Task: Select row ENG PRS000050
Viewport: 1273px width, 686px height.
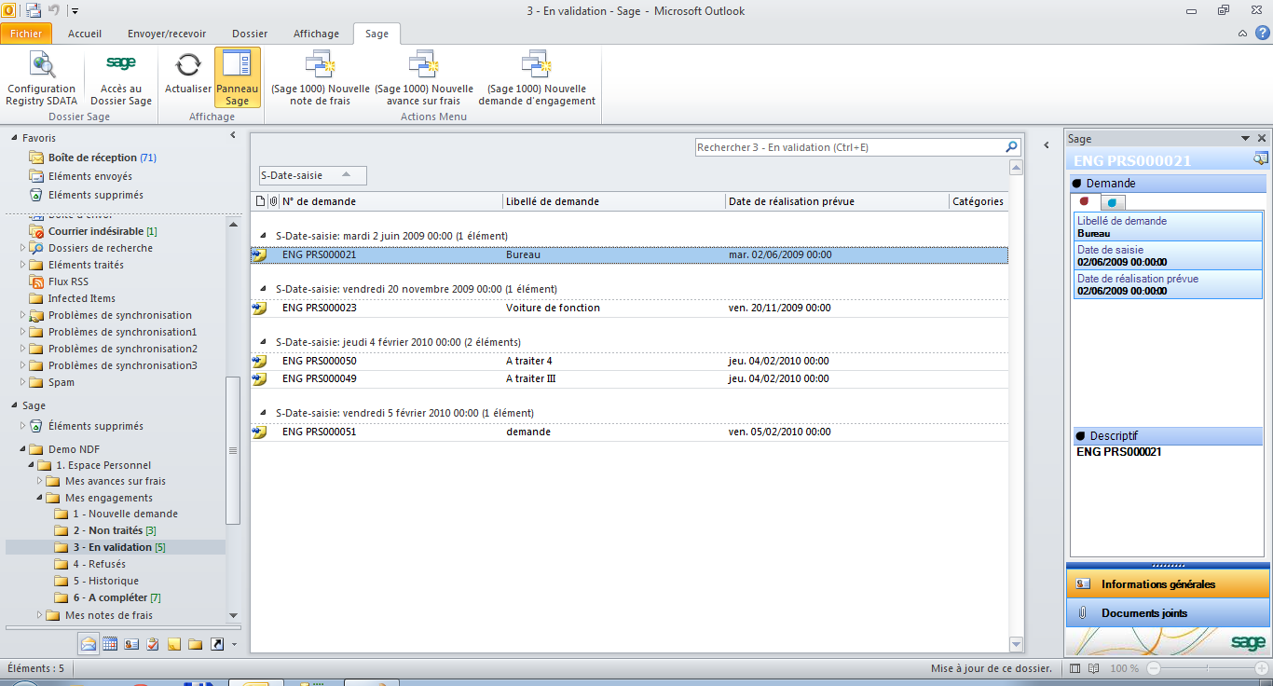Action: pyautogui.click(x=629, y=361)
